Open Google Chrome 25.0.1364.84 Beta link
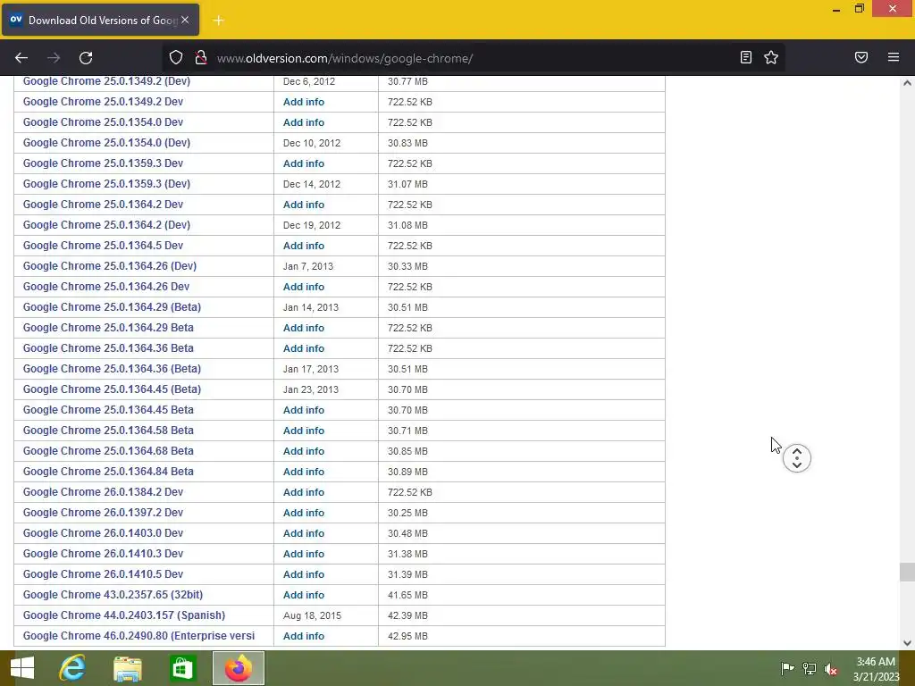 (108, 472)
